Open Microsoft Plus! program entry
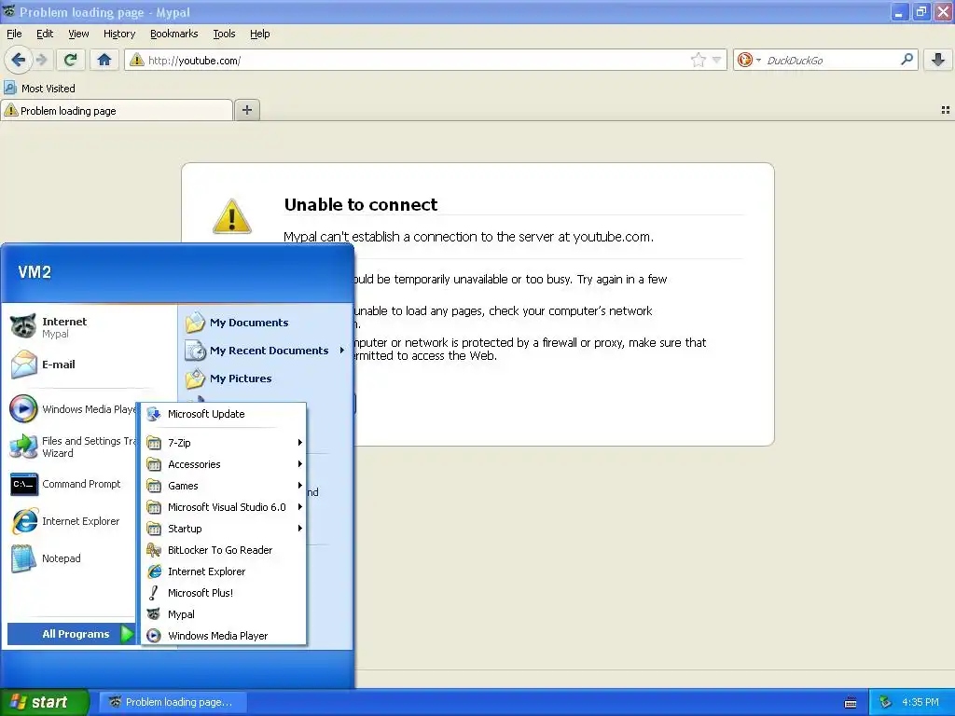 coord(224,593)
